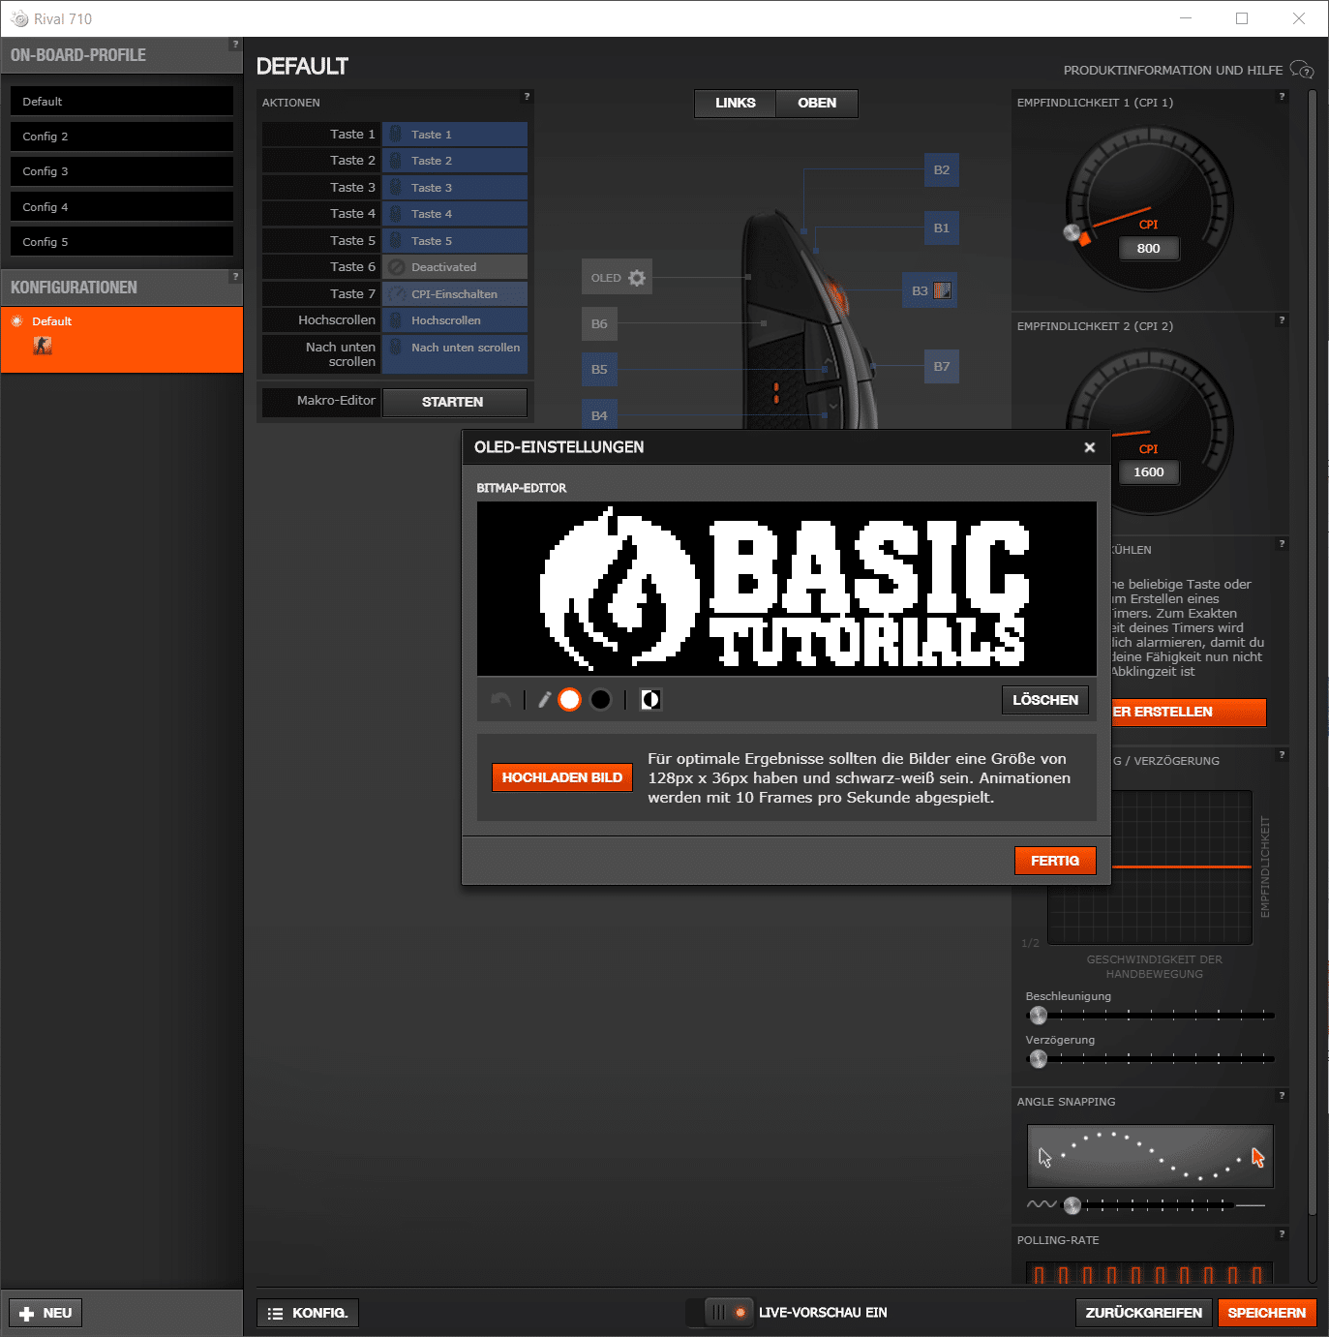Click the undo arrow in bitmap editor
The image size is (1329, 1337).
[500, 700]
